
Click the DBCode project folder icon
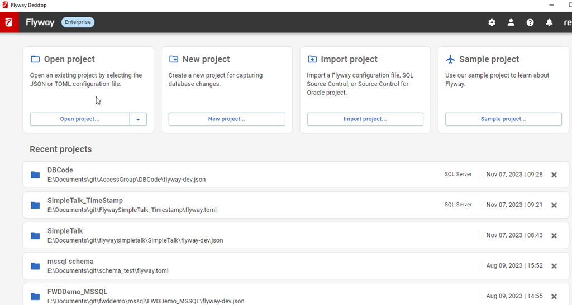click(35, 175)
